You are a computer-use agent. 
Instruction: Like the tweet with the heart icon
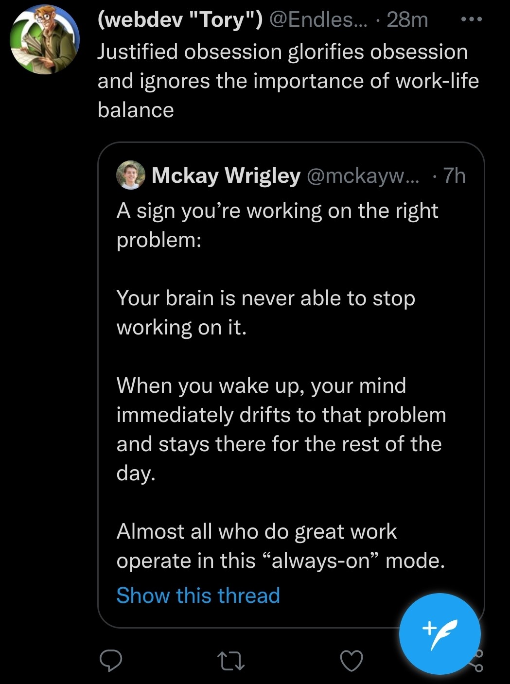point(351,661)
